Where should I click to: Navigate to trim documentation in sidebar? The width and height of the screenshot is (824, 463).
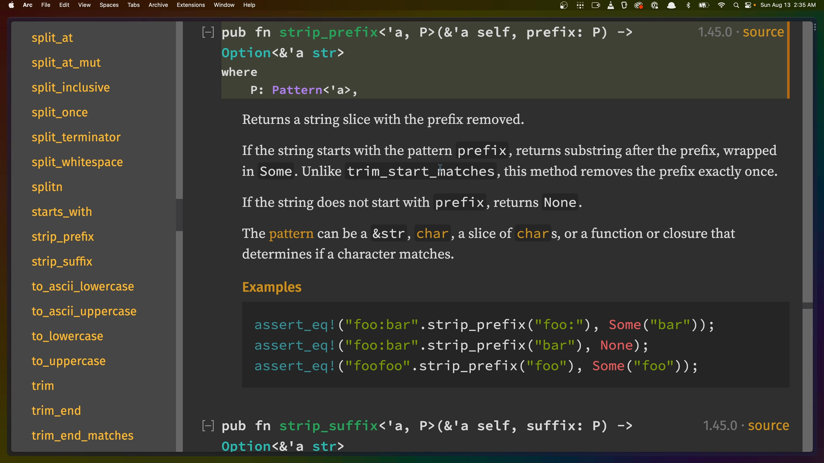click(43, 385)
